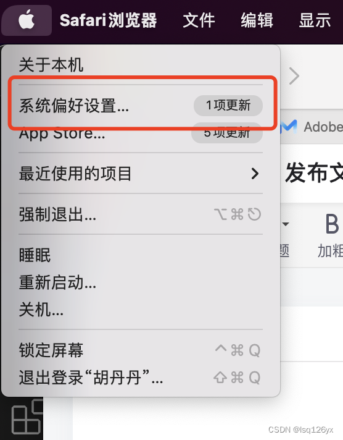Open App Store… menu entry
The height and width of the screenshot is (440, 343).
pyautogui.click(x=141, y=133)
